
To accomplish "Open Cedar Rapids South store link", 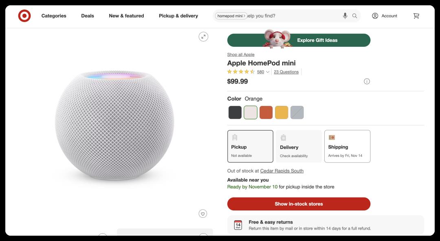I will tap(282, 171).
